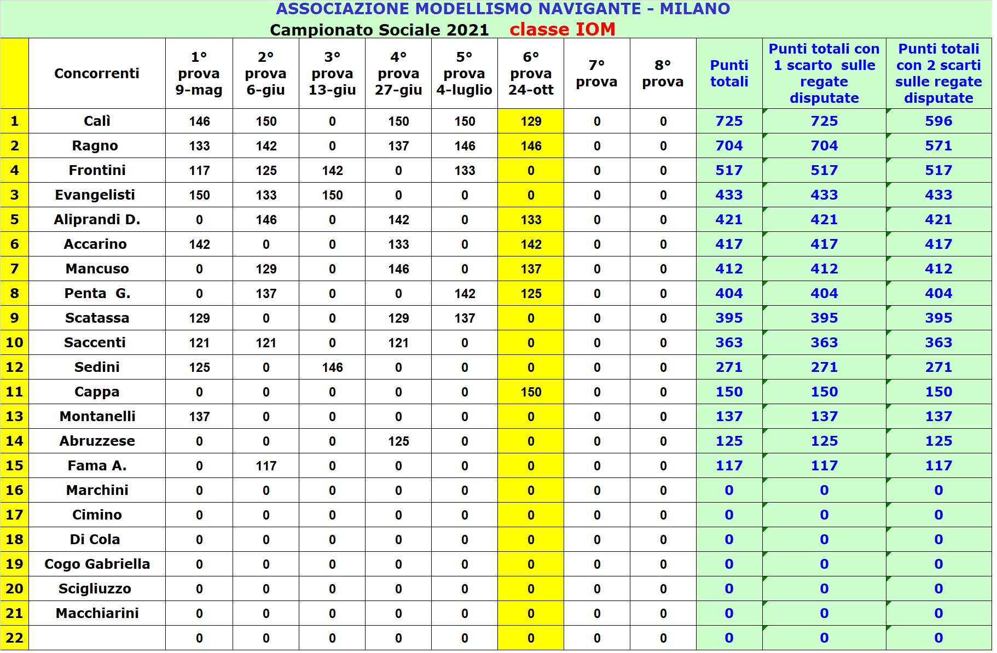Click the red 'classe IOM' label

(563, 29)
